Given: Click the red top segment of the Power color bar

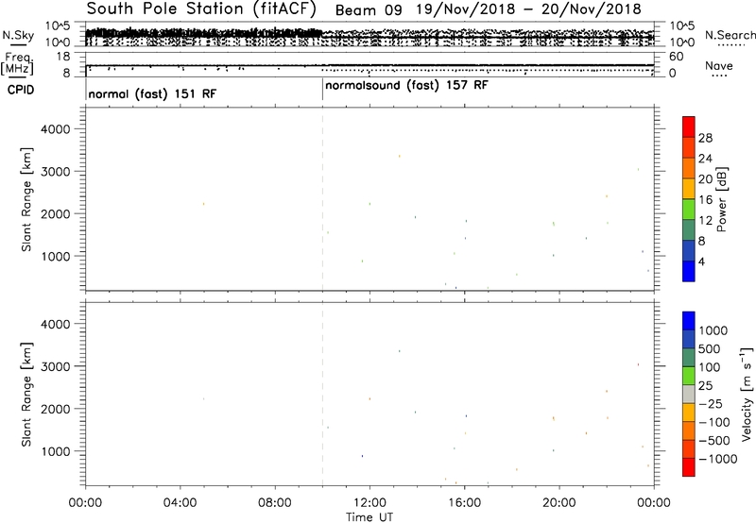Looking at the screenshot, I should click(x=689, y=127).
